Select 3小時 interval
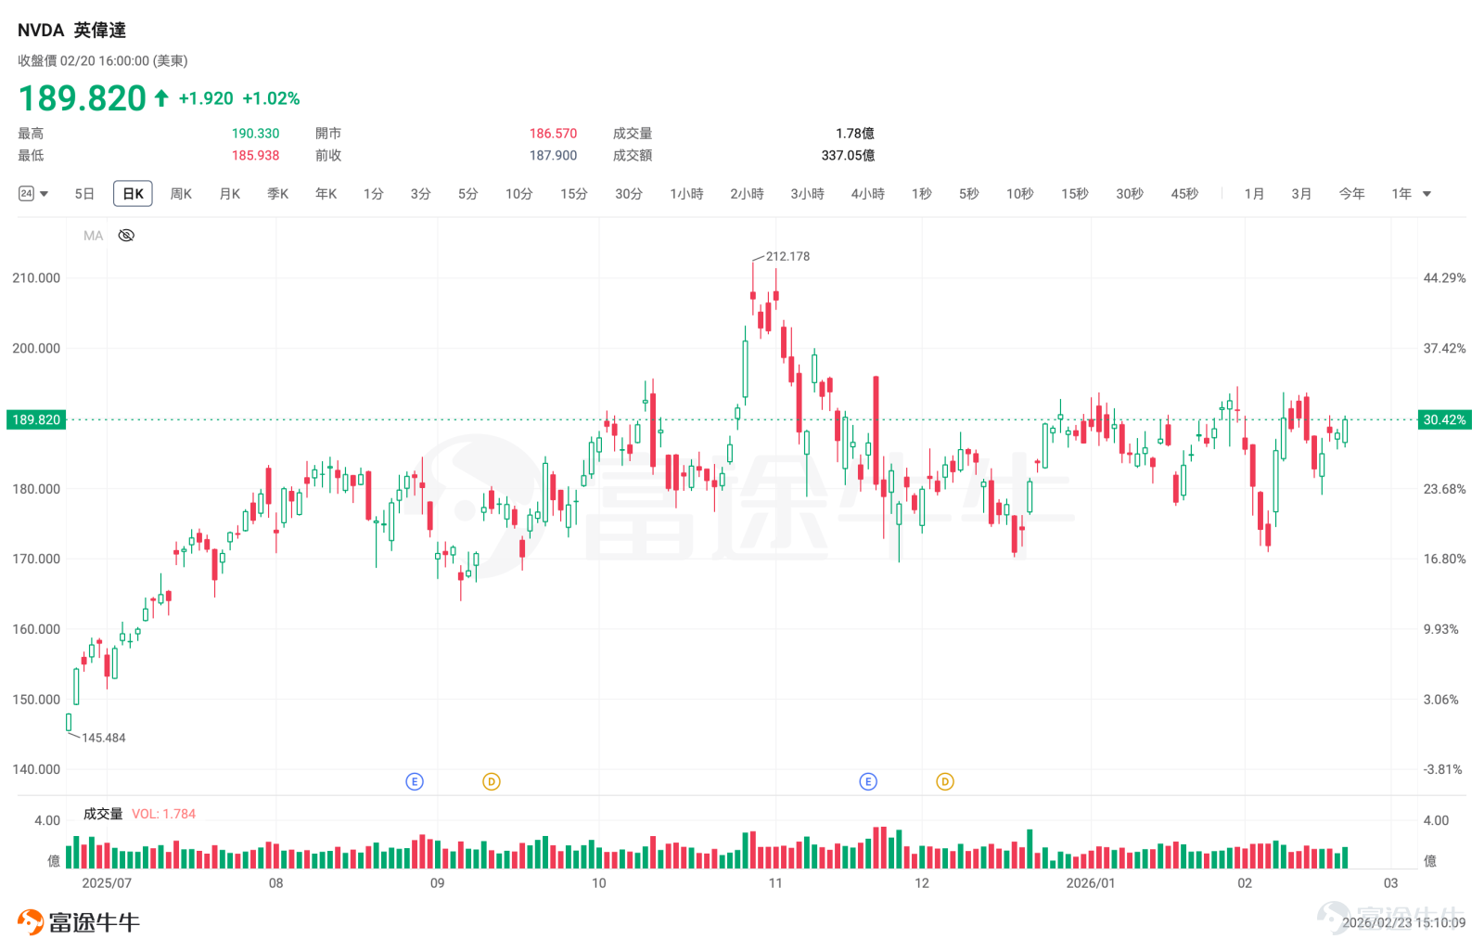 [807, 194]
